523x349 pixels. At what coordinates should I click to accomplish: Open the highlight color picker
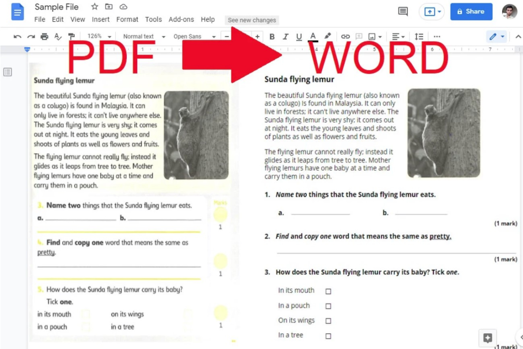328,36
